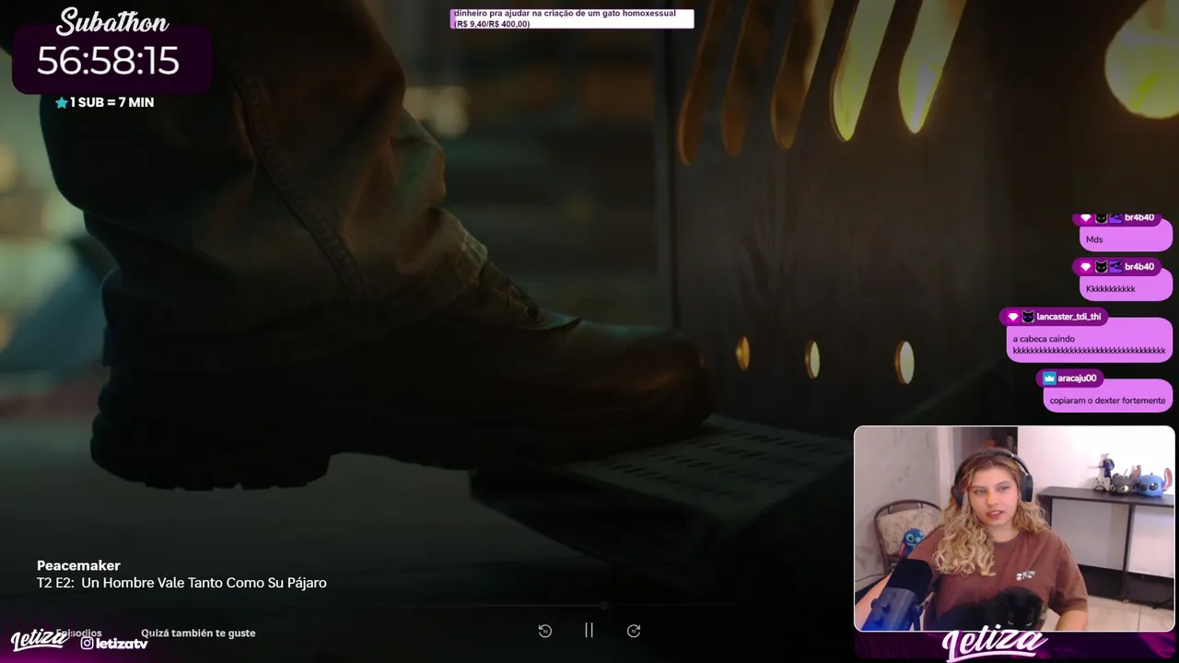Click aracaju00 username in chat
This screenshot has width=1179, height=663.
[1077, 378]
